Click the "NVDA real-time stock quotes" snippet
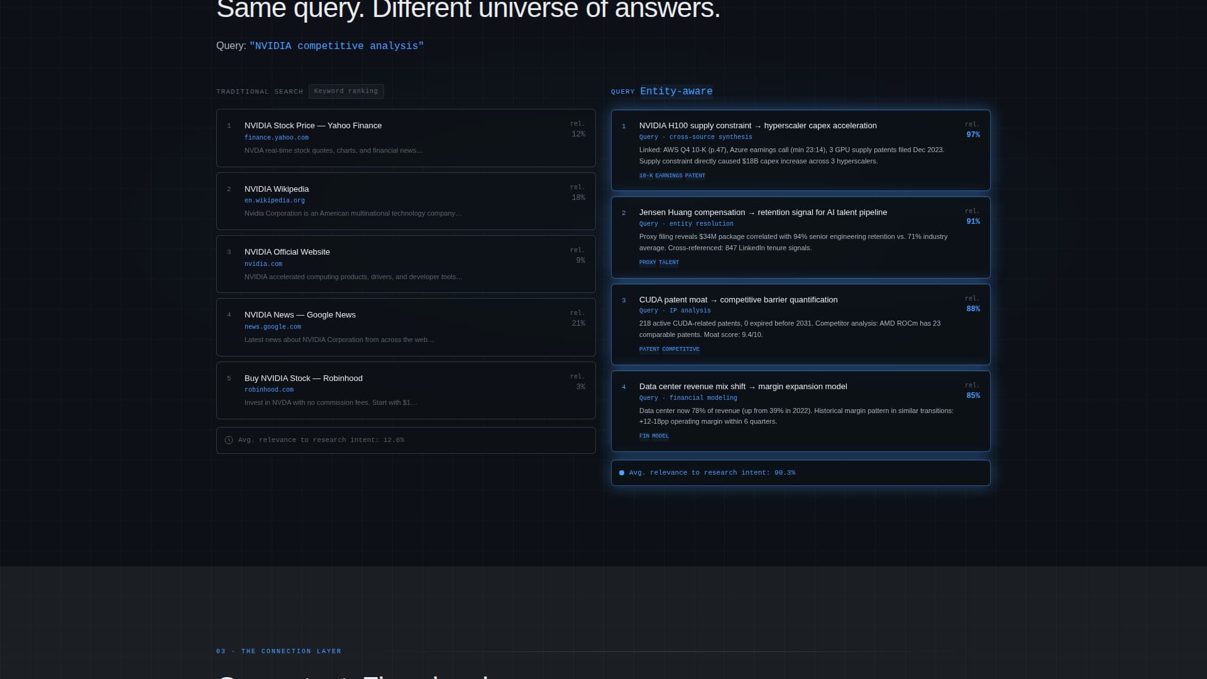 coord(334,151)
